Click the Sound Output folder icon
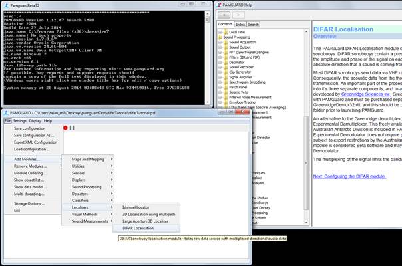Screen dimensions: 402x266 click(226, 47)
